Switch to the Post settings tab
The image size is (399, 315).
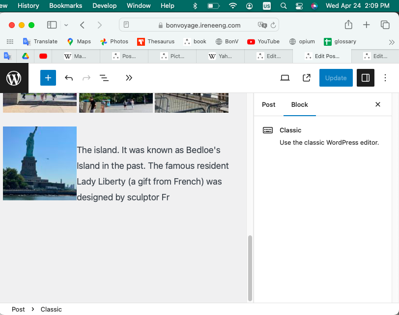pos(268,104)
